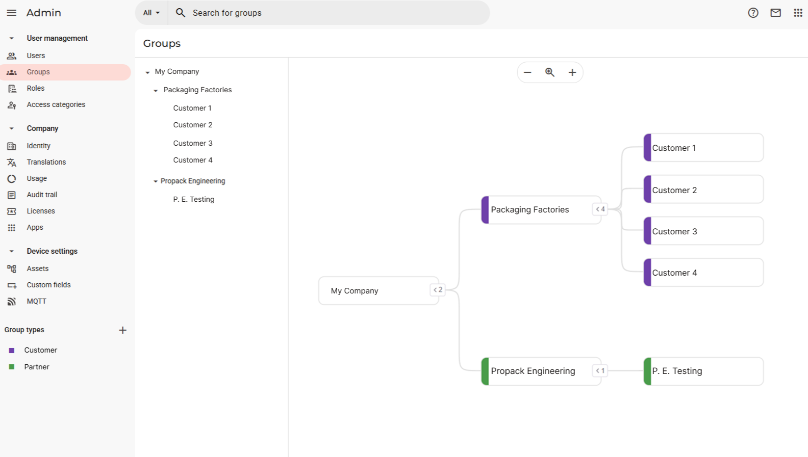
Task: Collapse the Company section
Action: click(11, 128)
